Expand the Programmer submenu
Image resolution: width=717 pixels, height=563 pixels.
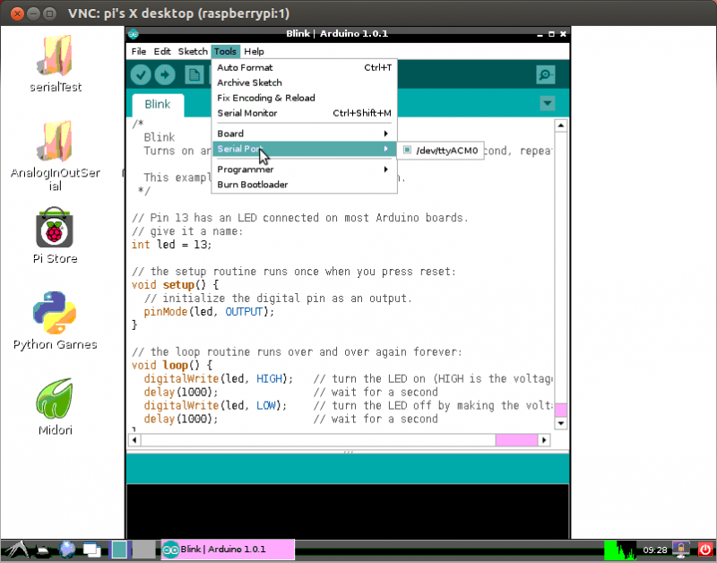[x=304, y=169]
